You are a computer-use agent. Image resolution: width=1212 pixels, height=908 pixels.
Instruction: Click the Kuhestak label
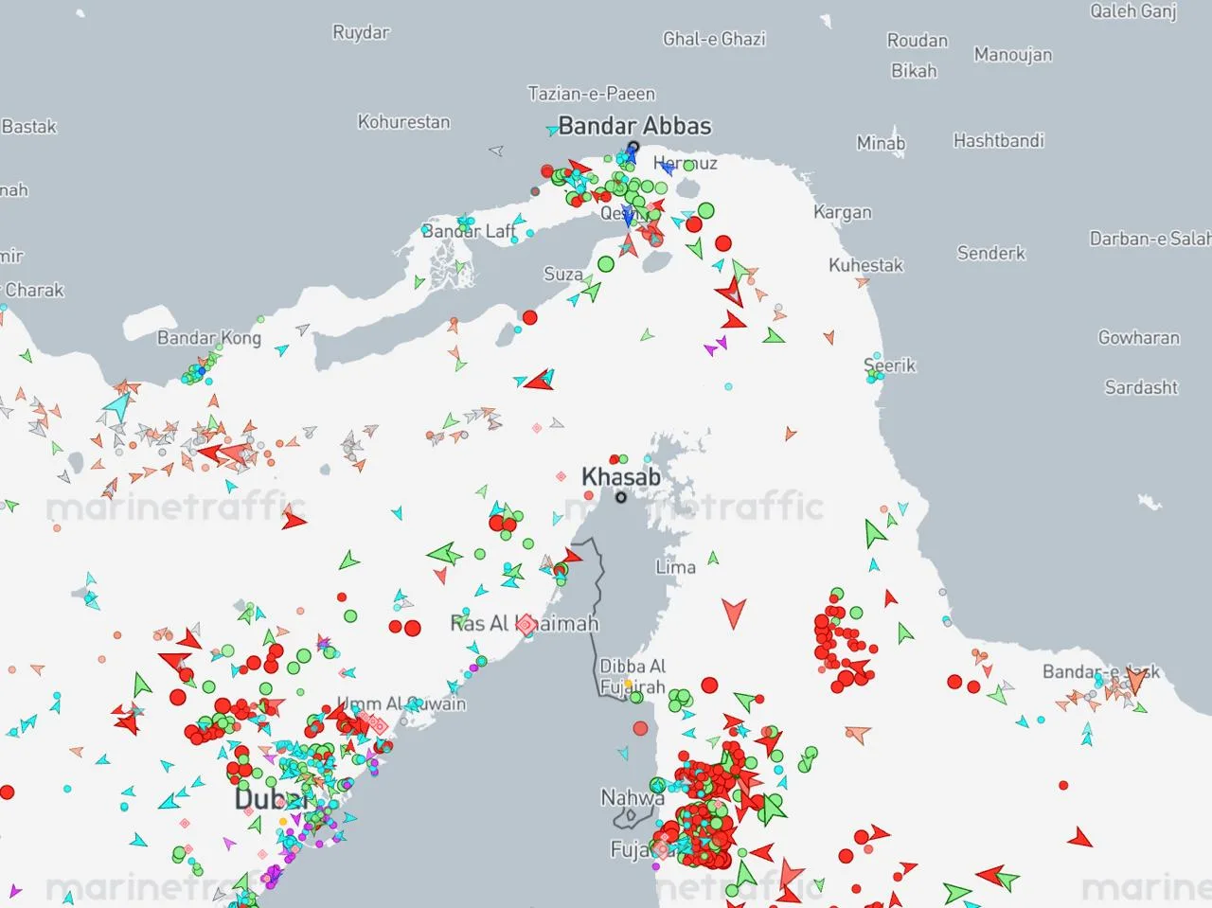coord(866,265)
